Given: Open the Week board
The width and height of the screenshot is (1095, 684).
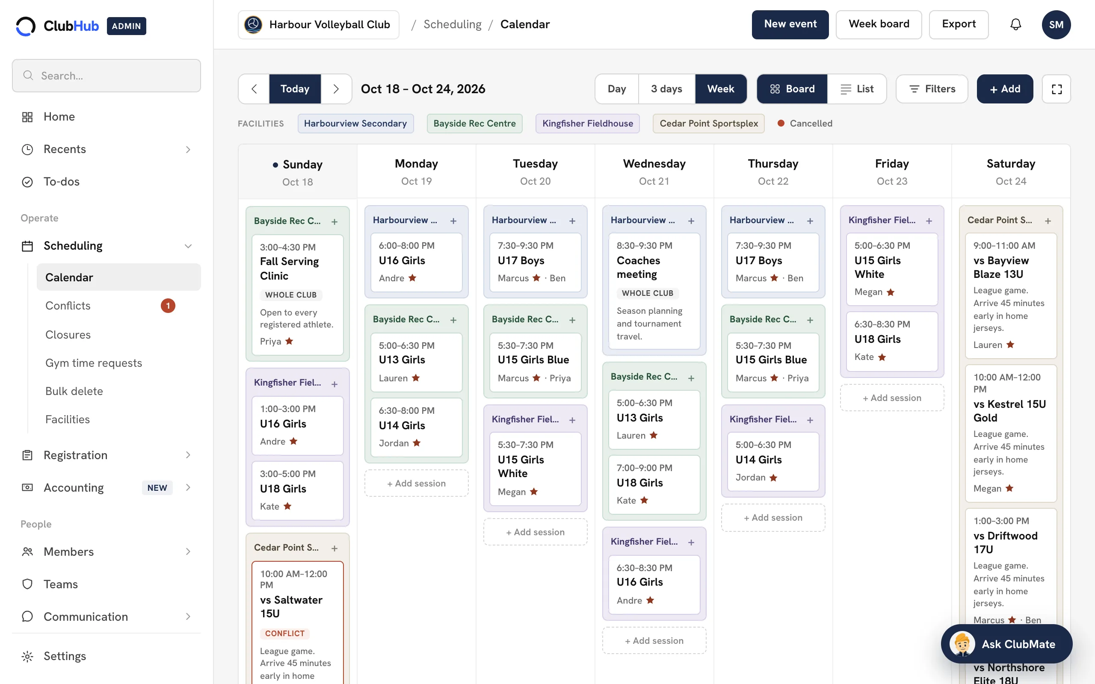Looking at the screenshot, I should click(879, 24).
